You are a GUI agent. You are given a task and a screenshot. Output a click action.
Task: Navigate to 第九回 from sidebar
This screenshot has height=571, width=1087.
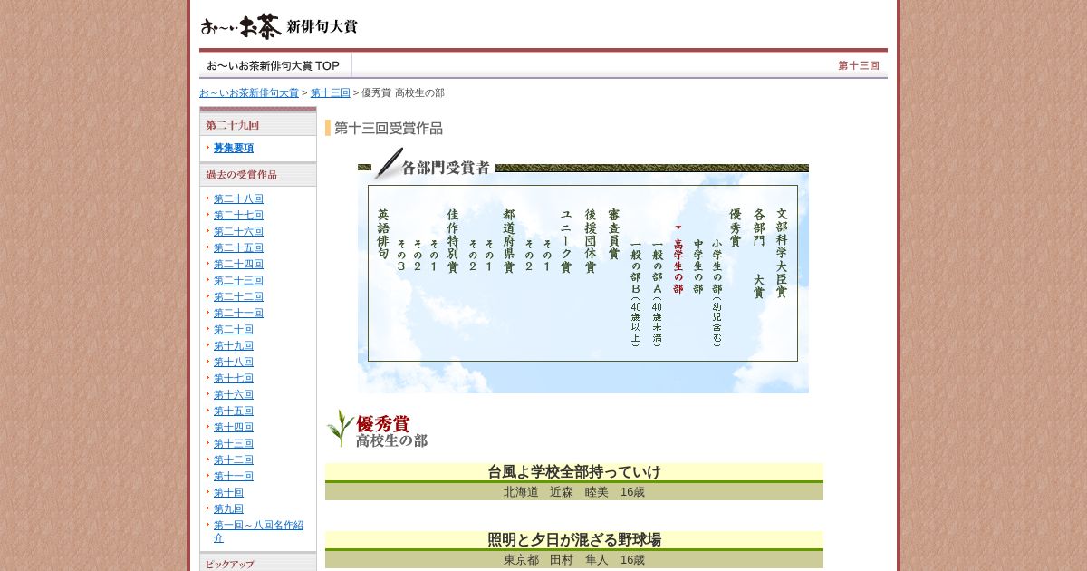(228, 508)
